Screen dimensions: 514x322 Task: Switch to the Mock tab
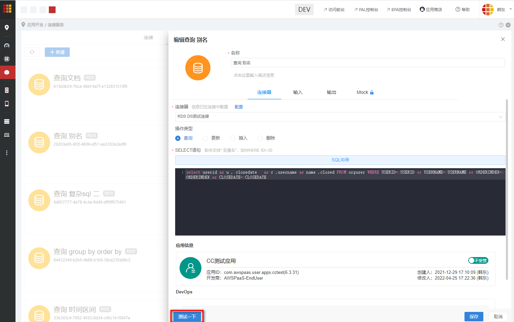tap(362, 92)
